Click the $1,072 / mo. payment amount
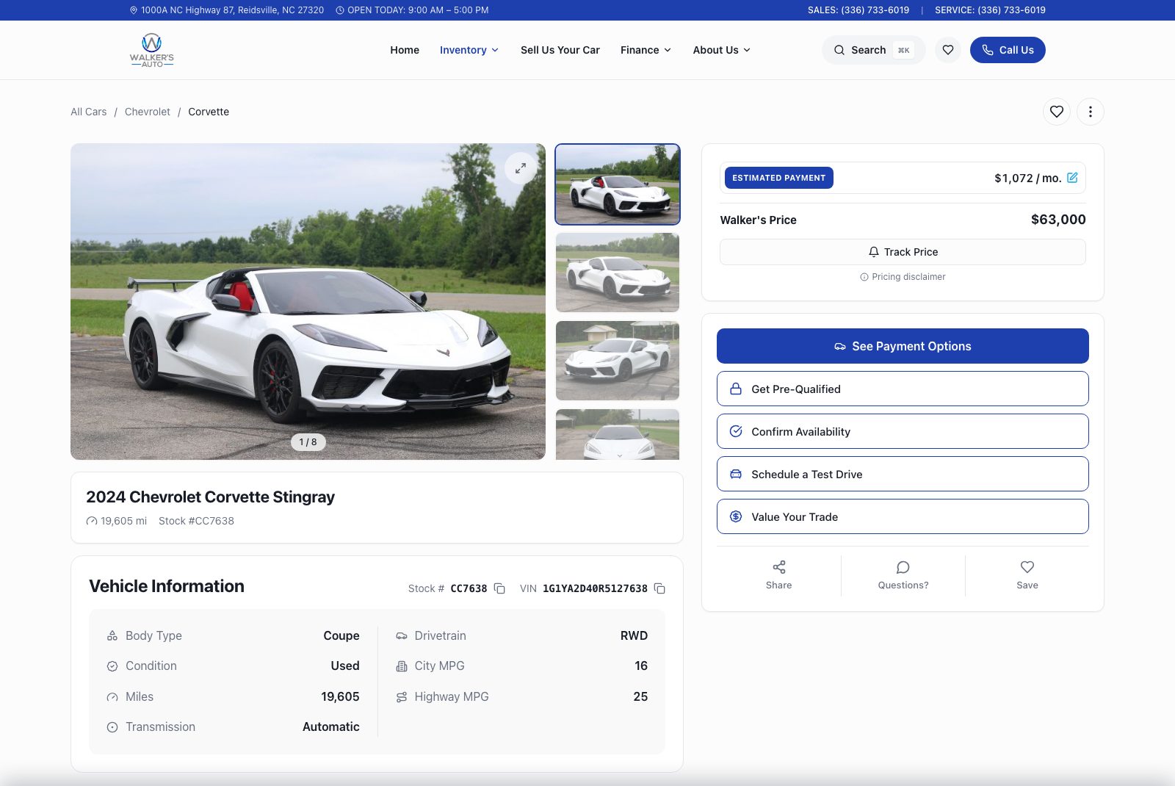 (1028, 178)
